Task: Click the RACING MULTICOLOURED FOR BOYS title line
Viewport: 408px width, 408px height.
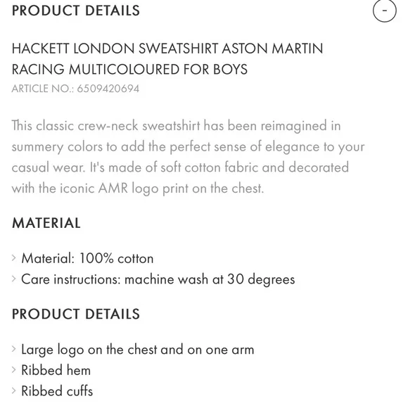Action: point(129,70)
